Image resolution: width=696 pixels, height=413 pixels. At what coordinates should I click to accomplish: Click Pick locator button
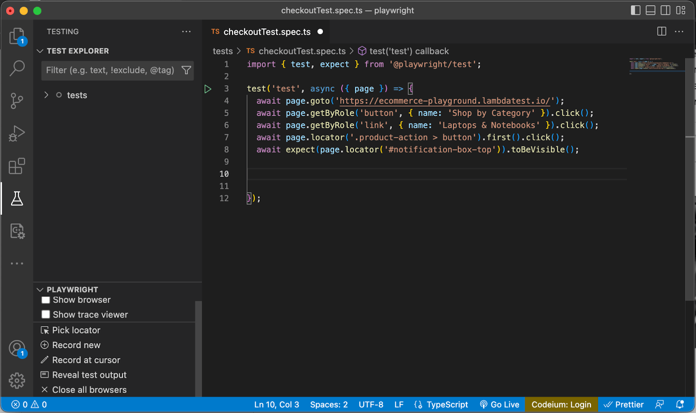(76, 330)
